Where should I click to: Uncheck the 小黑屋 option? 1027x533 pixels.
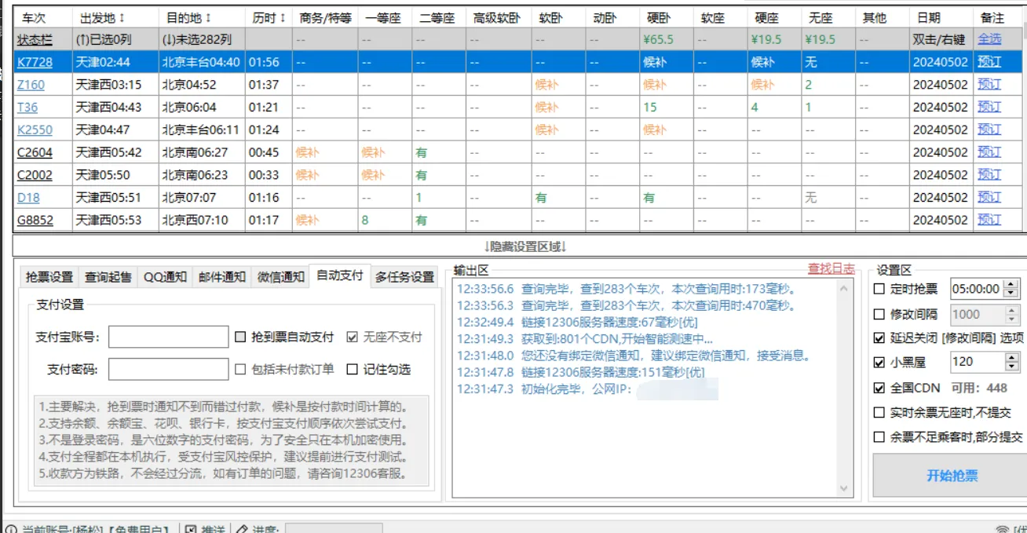(x=880, y=362)
